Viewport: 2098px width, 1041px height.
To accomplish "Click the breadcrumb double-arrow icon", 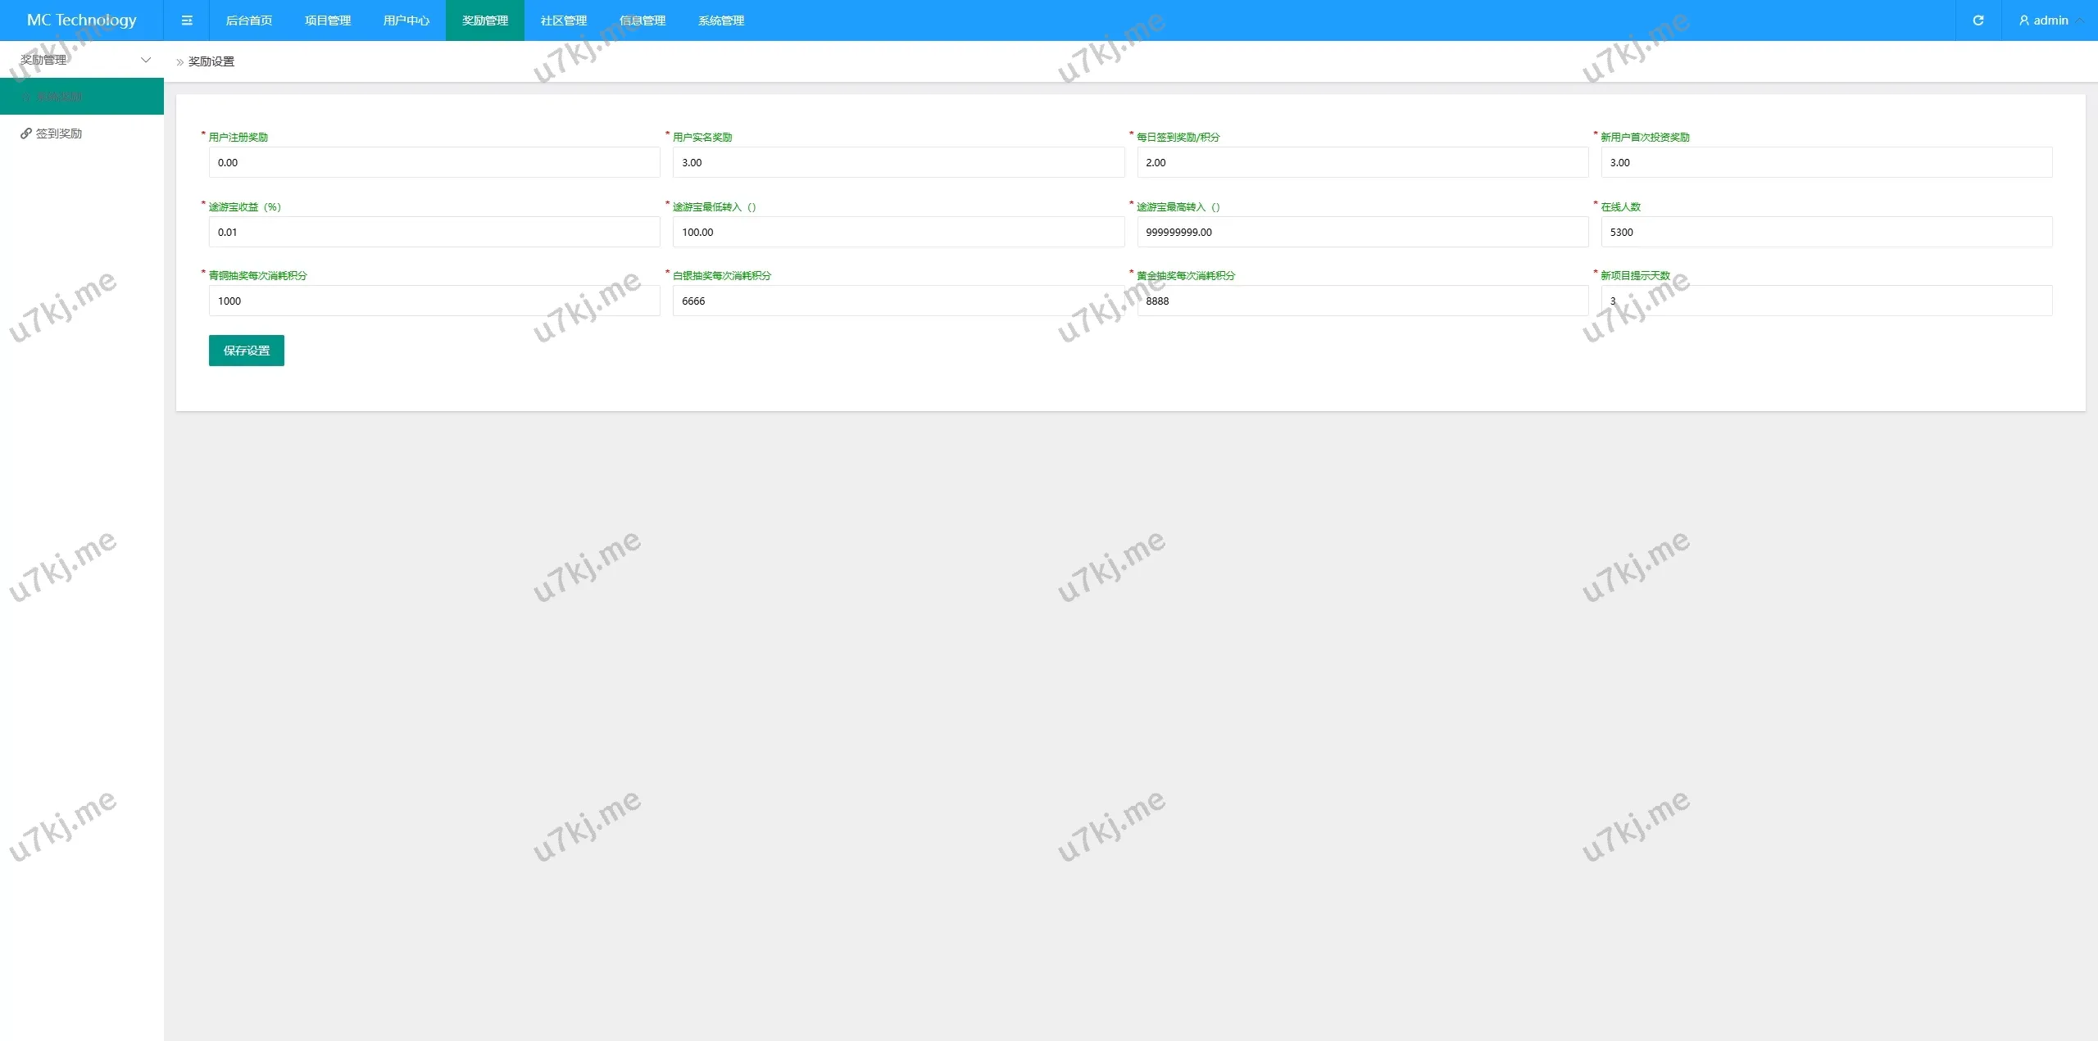I will pyautogui.click(x=180, y=62).
